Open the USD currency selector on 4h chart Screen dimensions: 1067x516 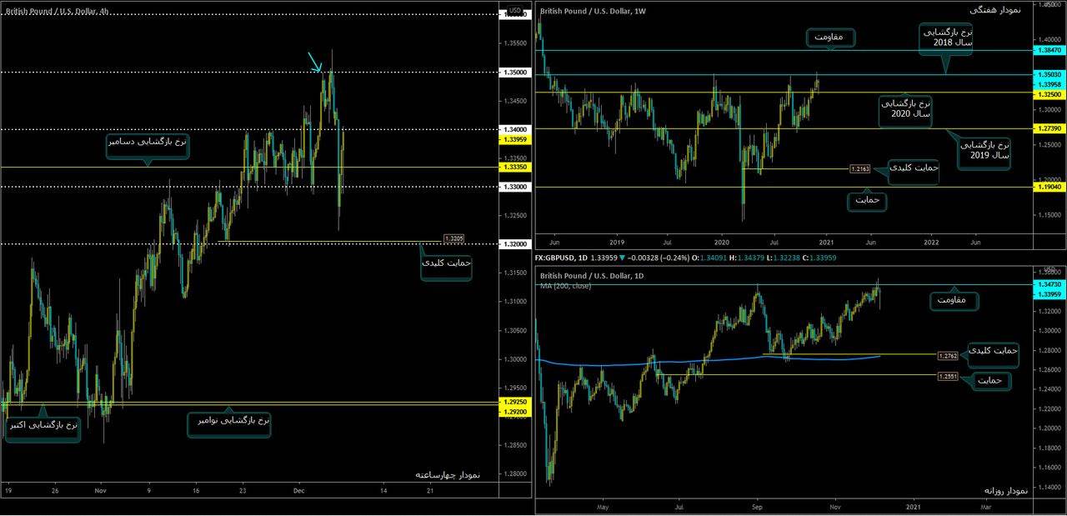tap(515, 11)
